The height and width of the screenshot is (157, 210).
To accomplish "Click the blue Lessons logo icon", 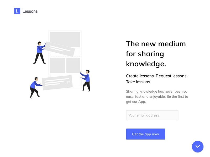I will [17, 11].
